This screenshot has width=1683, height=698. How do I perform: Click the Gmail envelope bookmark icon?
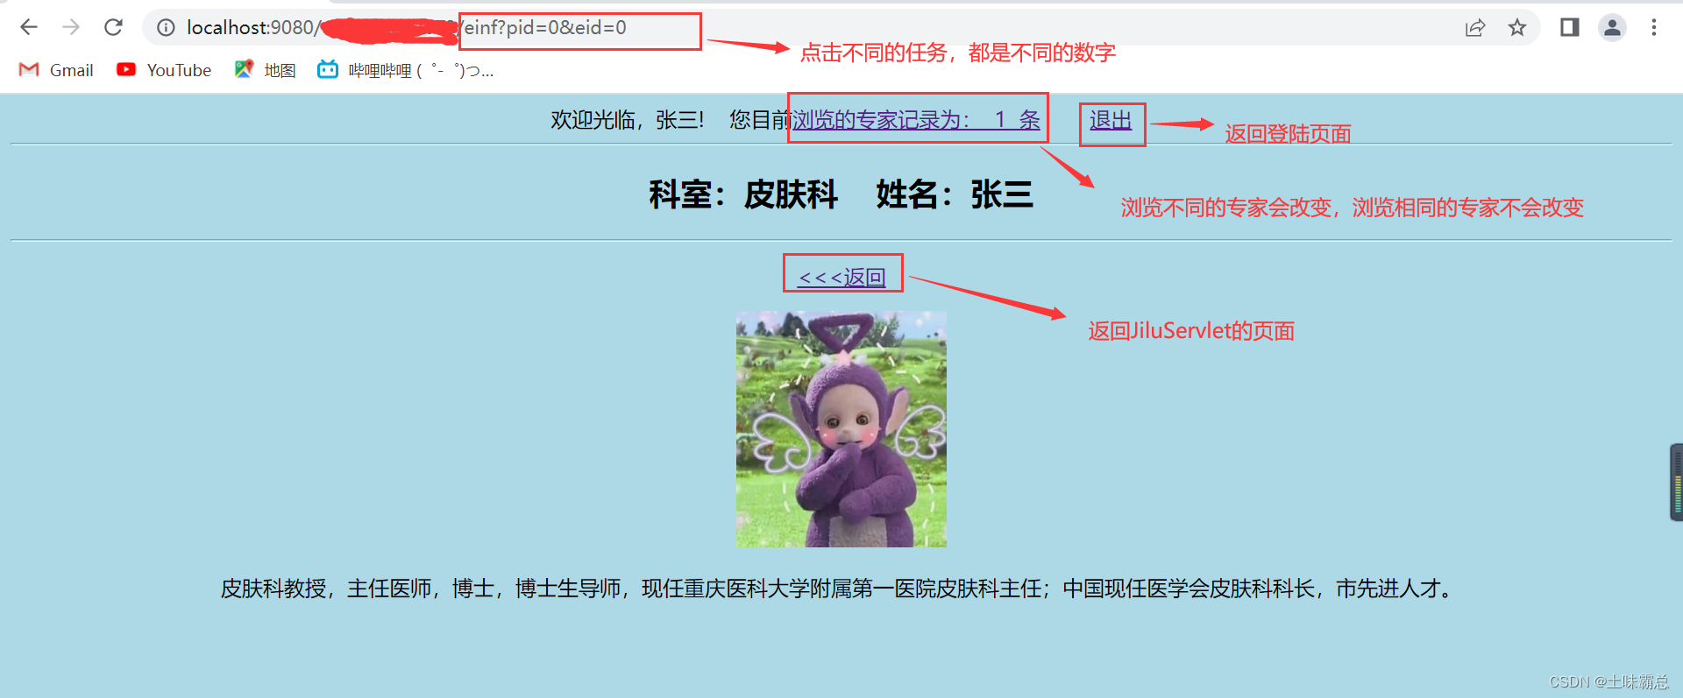[x=29, y=70]
